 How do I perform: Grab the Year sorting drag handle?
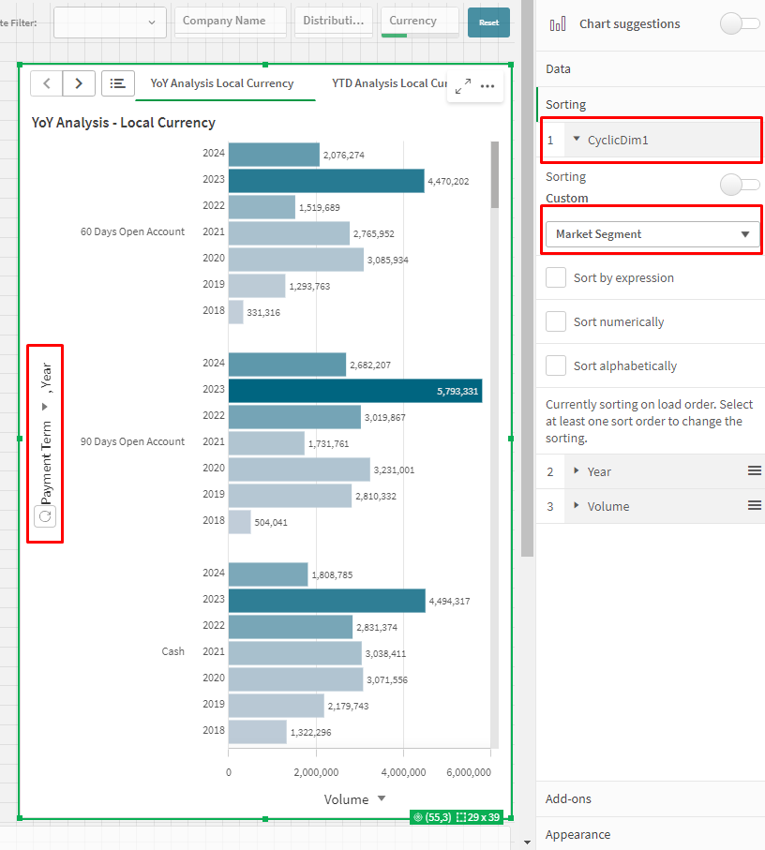(755, 471)
